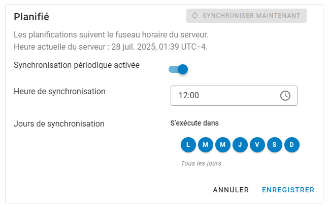Screen dimensions: 328x207
Task: Toggle the S (samedi) day circle
Action: click(x=275, y=145)
